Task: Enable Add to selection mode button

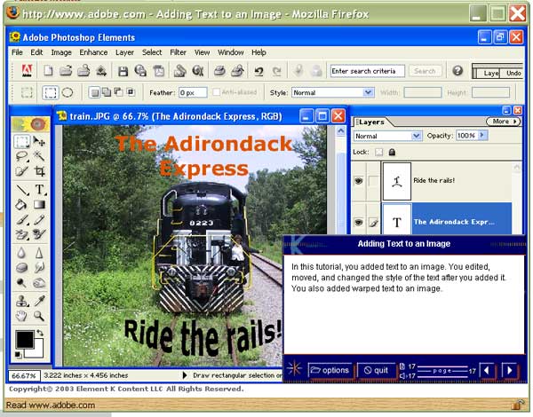Action: click(107, 92)
